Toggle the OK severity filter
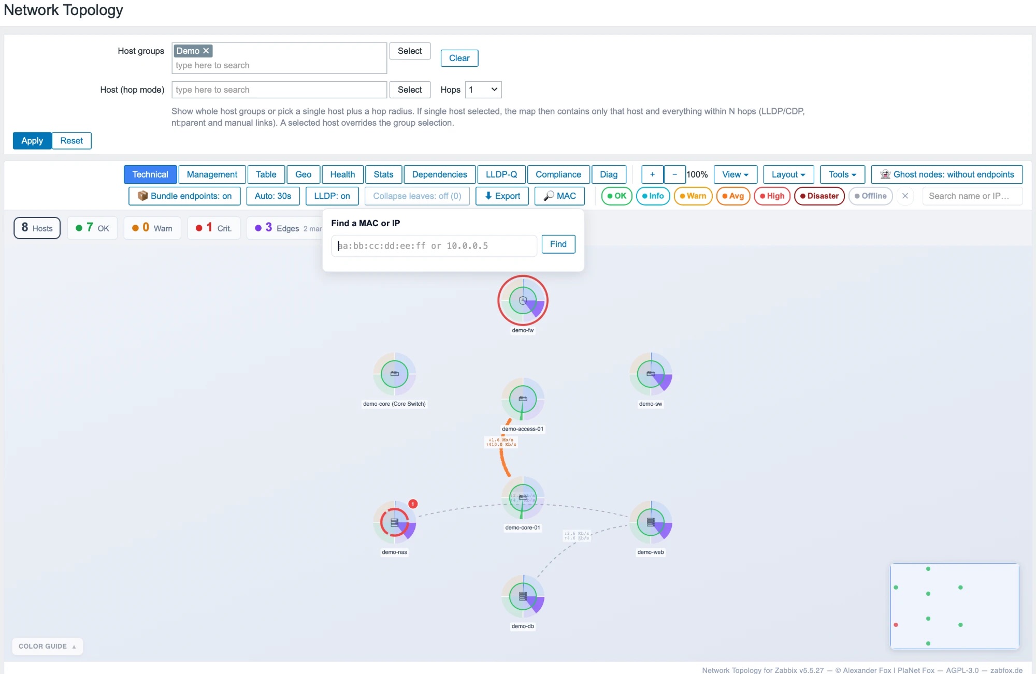1036x674 pixels. pyautogui.click(x=616, y=196)
